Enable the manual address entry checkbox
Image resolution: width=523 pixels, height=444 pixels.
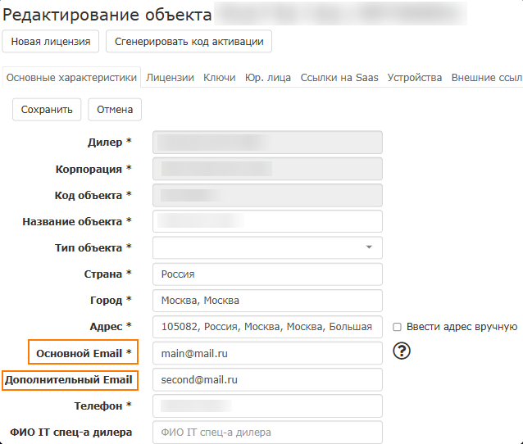click(x=397, y=327)
